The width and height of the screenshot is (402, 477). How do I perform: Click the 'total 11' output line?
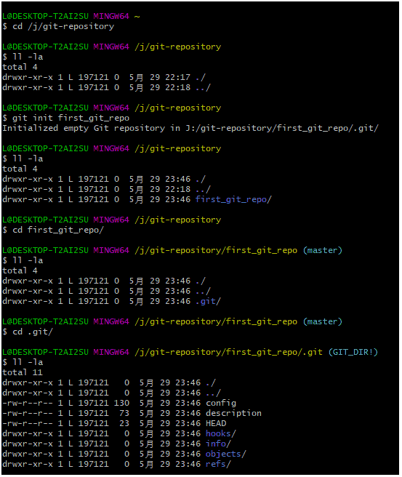23,372
